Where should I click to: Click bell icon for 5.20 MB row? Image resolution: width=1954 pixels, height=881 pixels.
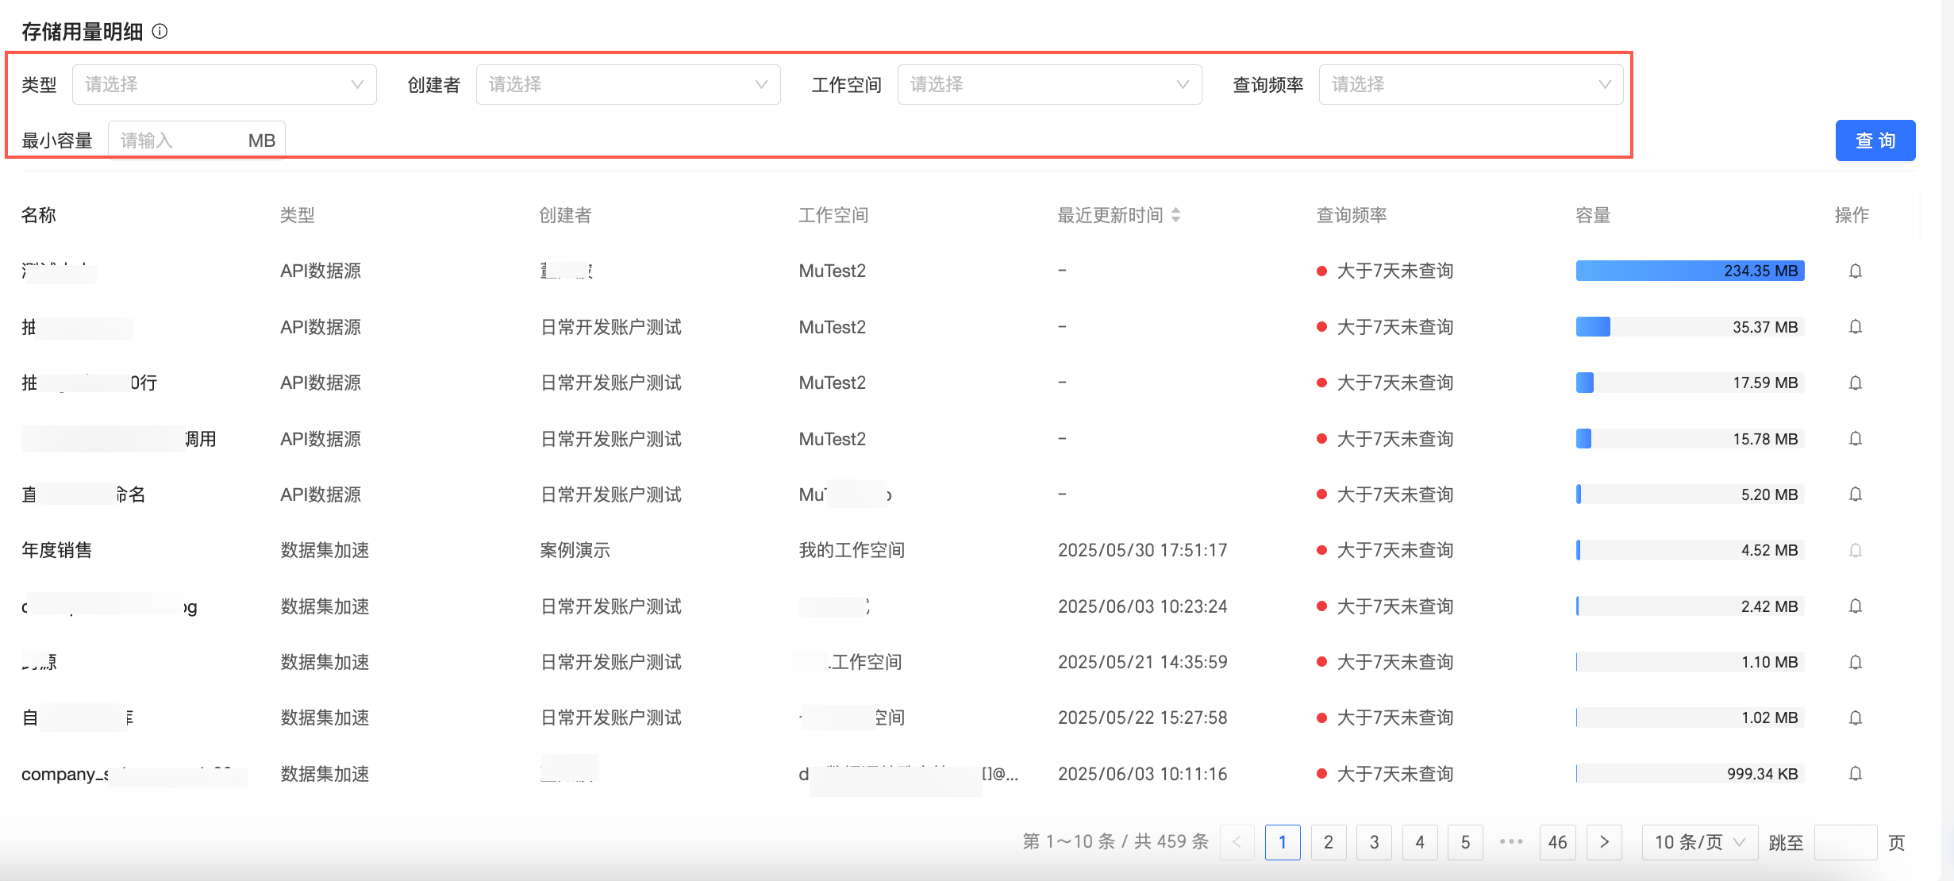point(1855,494)
